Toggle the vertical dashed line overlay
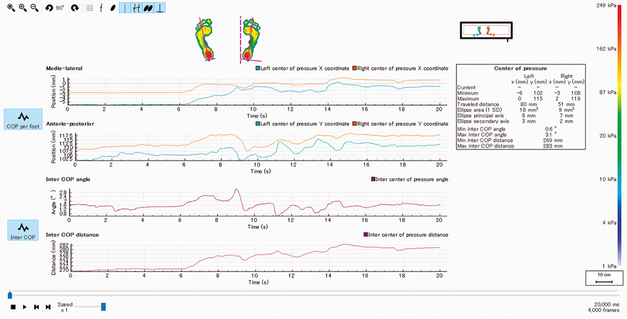The width and height of the screenshot is (627, 319). pos(125,8)
